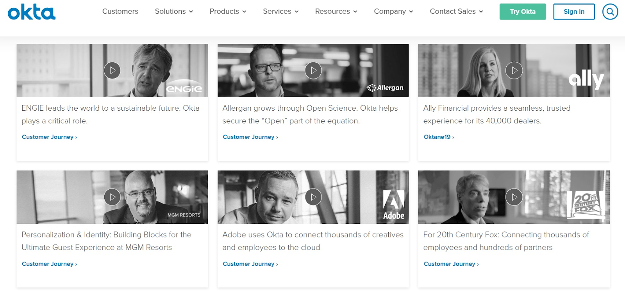Expand the Resources dropdown
Viewport: 625px width, 291px height.
[x=336, y=11]
